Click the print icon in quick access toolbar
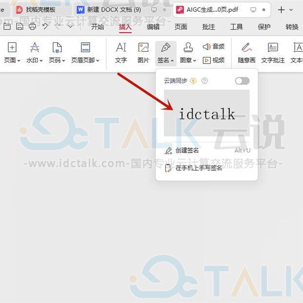This screenshot has width=303, height=303. click(32, 26)
